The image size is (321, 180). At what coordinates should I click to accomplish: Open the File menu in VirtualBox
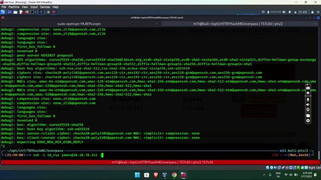pos(4,7)
